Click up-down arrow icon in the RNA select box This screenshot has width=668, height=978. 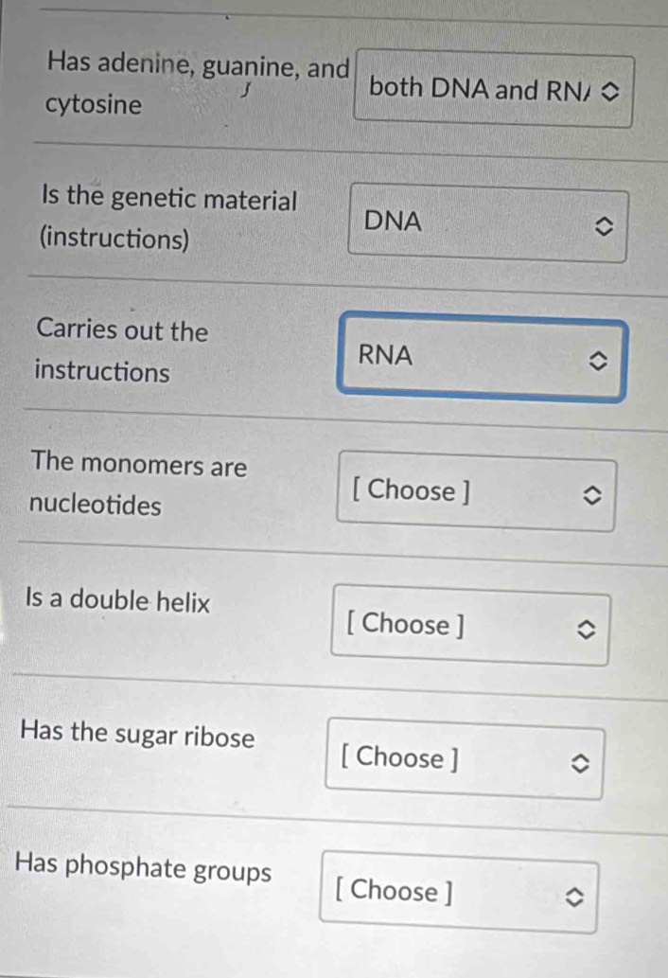pyautogui.click(x=595, y=361)
